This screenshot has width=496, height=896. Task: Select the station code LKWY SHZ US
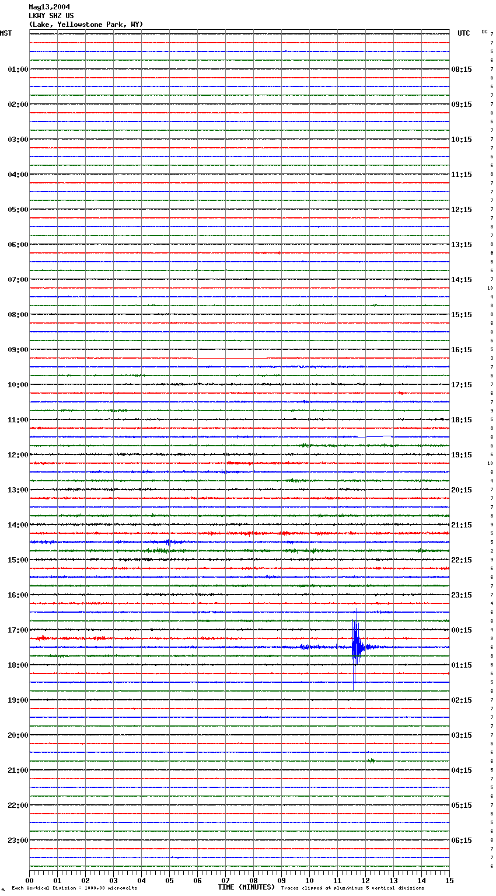51,16
